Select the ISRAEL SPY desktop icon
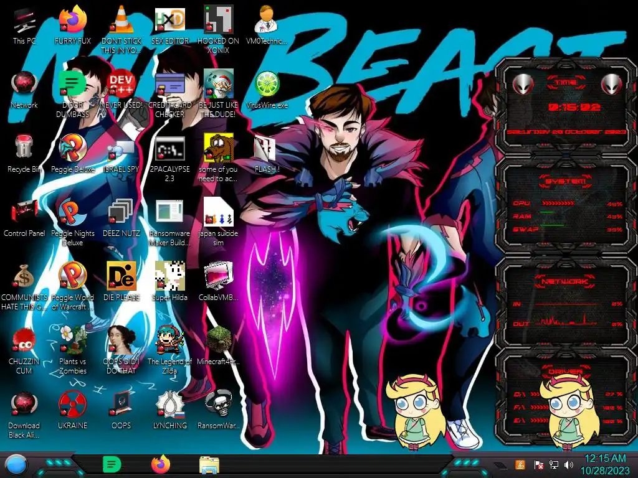The image size is (638, 478). pyautogui.click(x=121, y=151)
